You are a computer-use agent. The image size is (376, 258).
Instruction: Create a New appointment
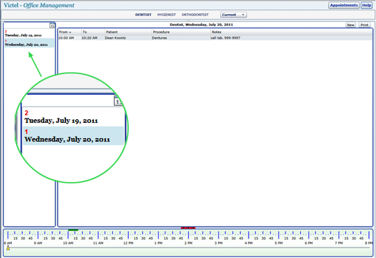[x=350, y=25]
